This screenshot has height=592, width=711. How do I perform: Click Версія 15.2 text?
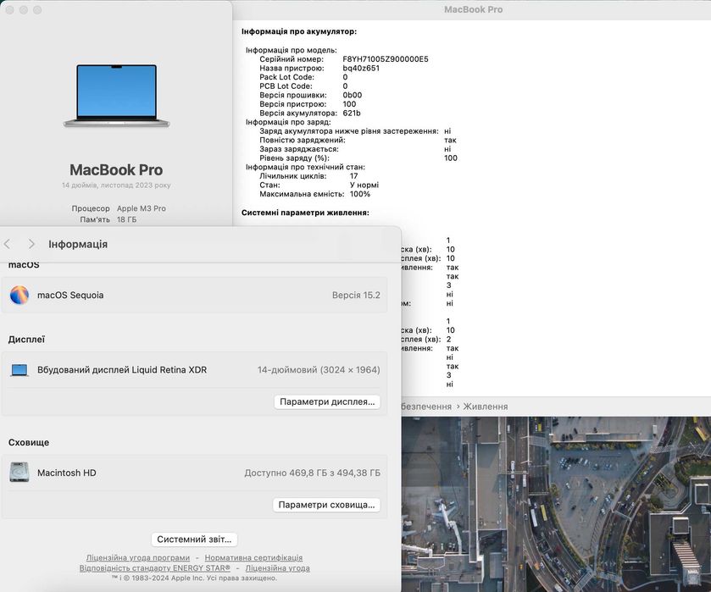click(356, 295)
